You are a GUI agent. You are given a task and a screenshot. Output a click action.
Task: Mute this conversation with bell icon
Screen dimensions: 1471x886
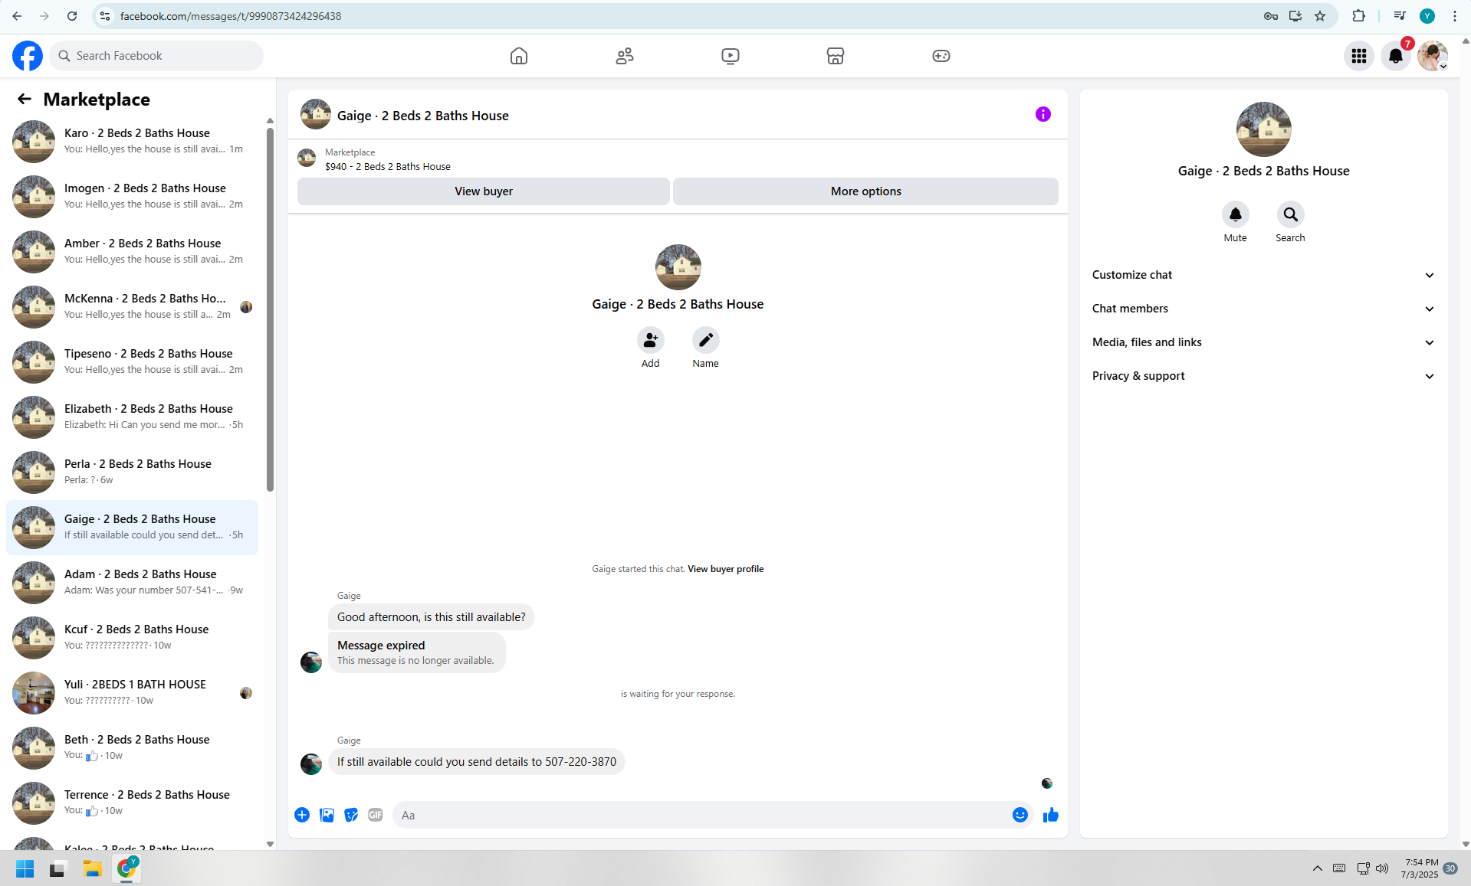click(x=1236, y=214)
